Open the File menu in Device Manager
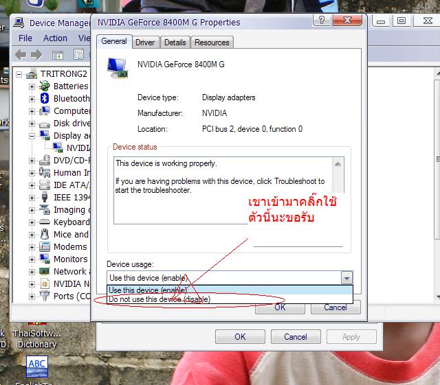 click(25, 38)
